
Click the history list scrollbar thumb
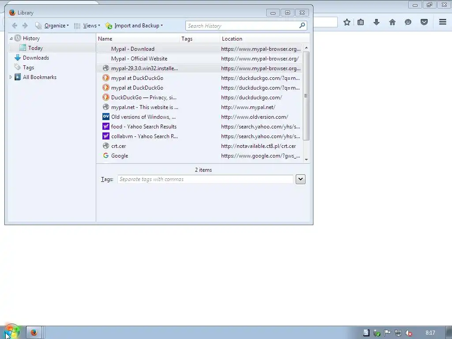(x=306, y=96)
